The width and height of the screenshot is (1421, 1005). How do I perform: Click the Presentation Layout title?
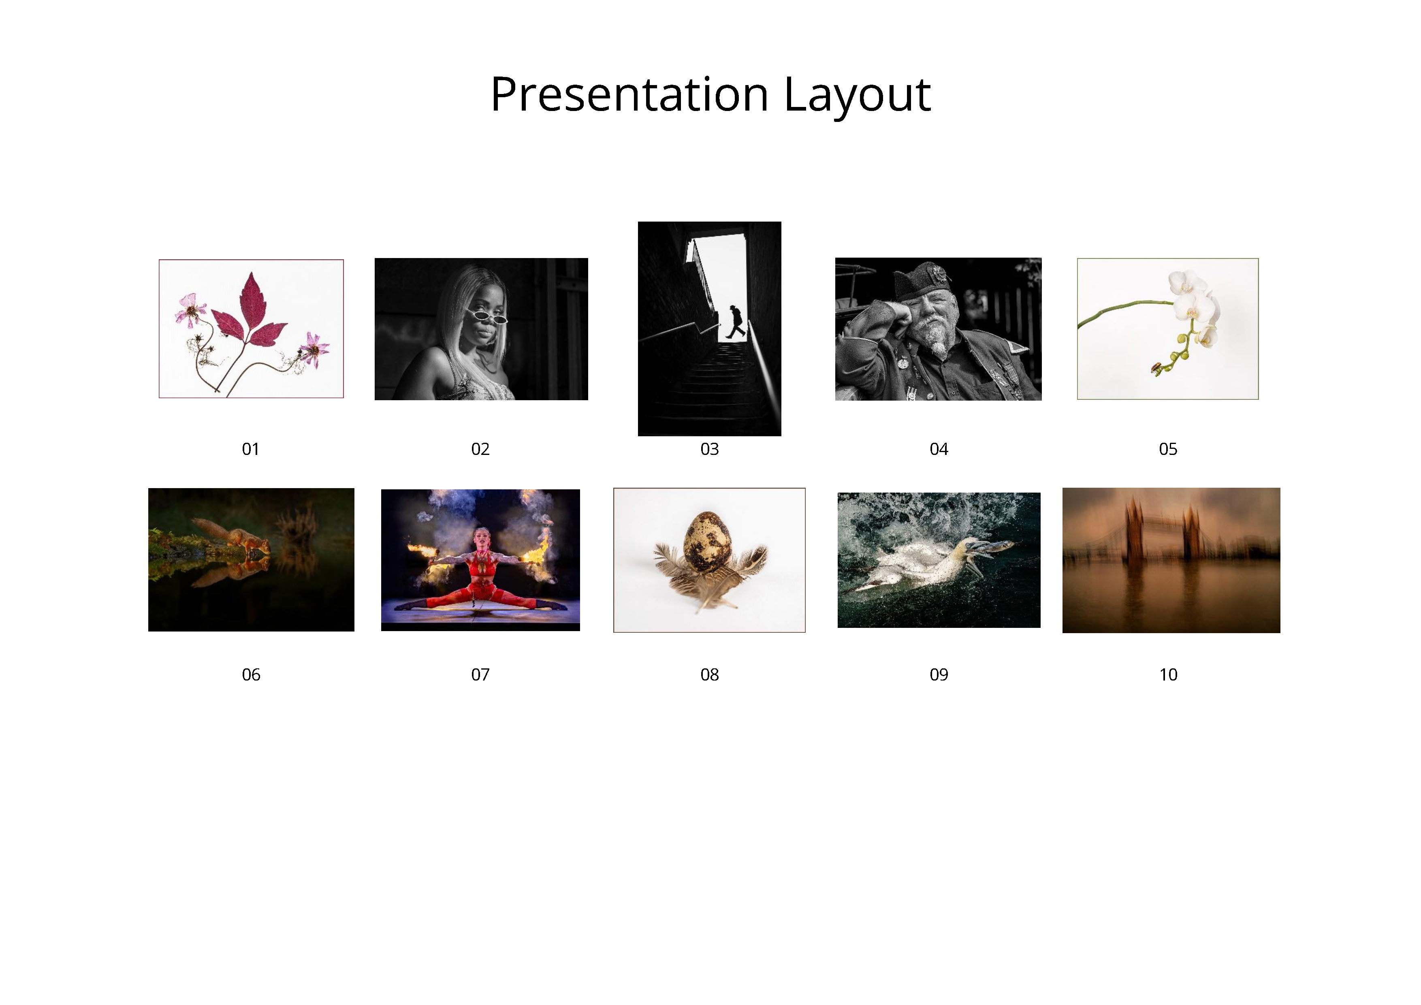710,94
